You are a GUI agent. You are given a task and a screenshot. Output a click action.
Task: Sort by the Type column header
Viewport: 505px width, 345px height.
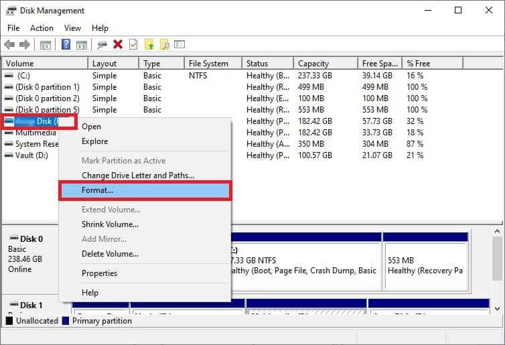161,64
